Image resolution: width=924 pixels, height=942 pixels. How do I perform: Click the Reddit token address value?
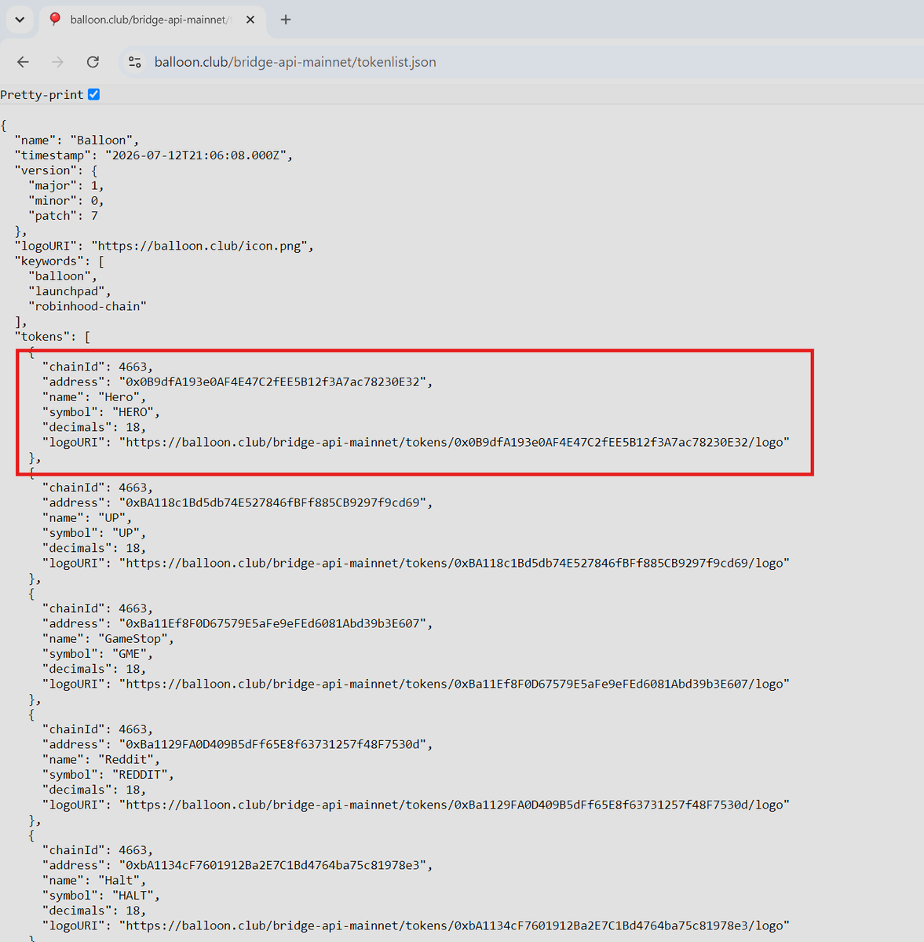tap(272, 745)
